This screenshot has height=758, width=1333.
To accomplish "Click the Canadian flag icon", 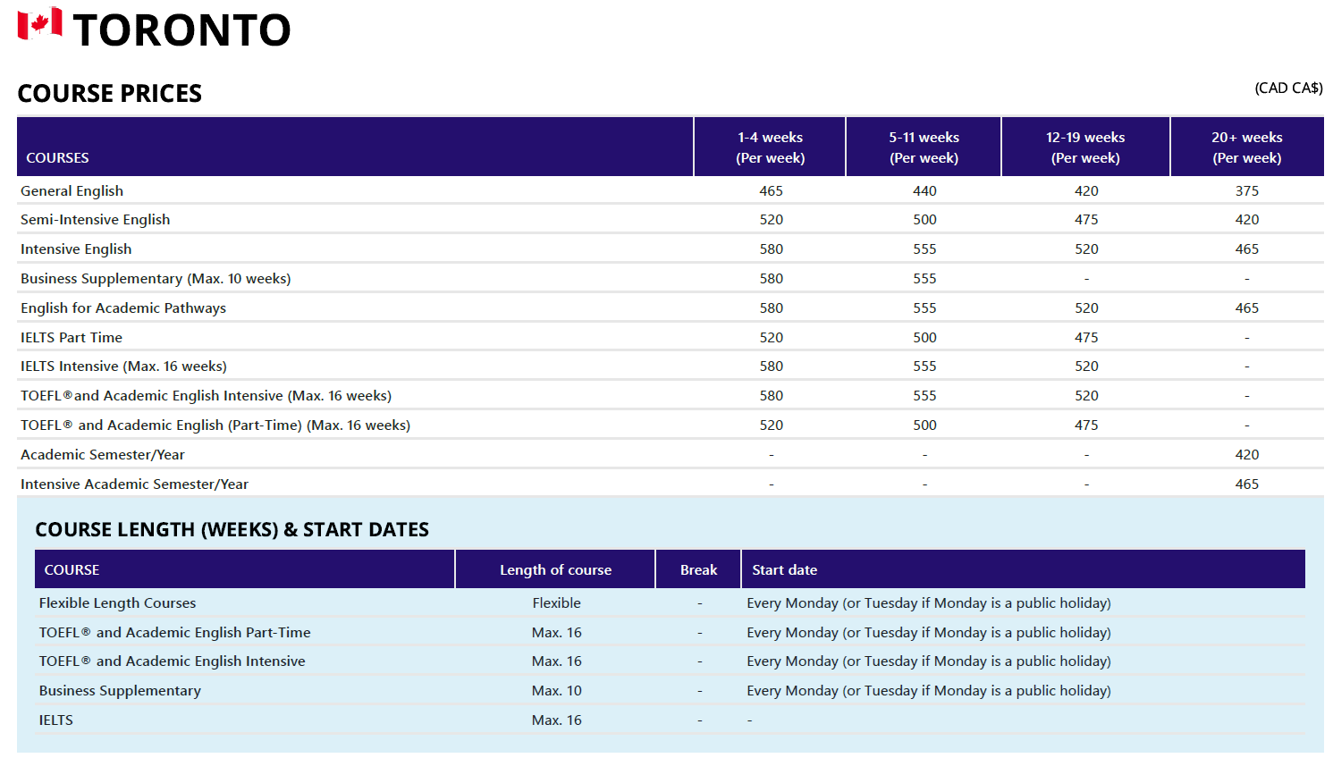I will 40,24.
